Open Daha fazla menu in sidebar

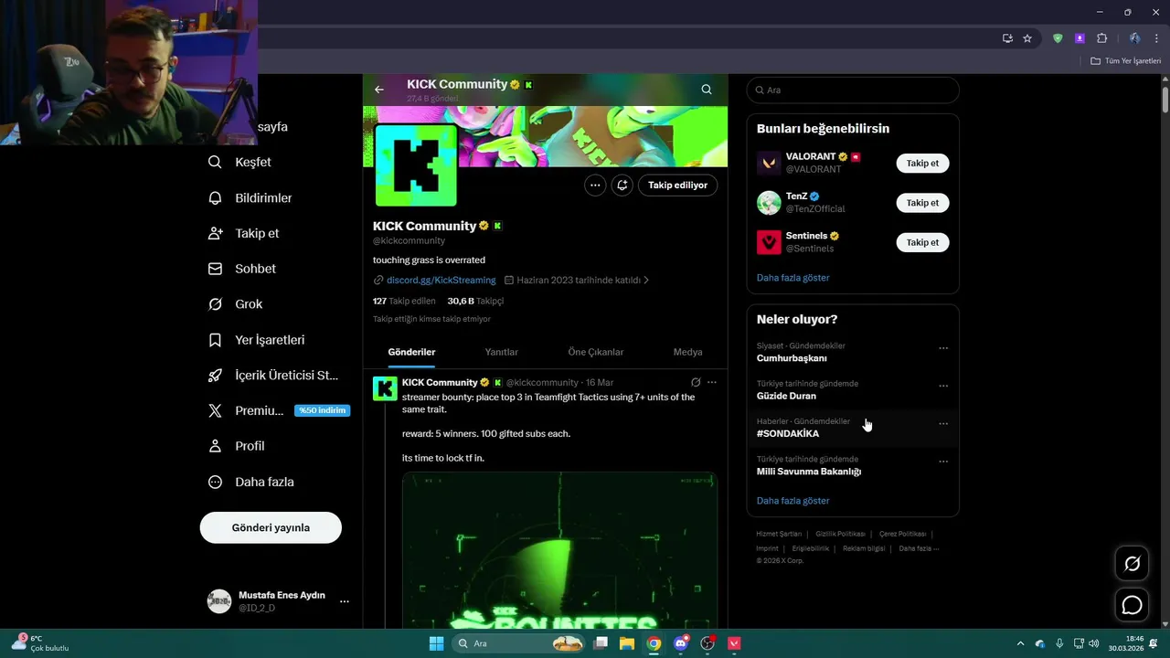click(250, 482)
